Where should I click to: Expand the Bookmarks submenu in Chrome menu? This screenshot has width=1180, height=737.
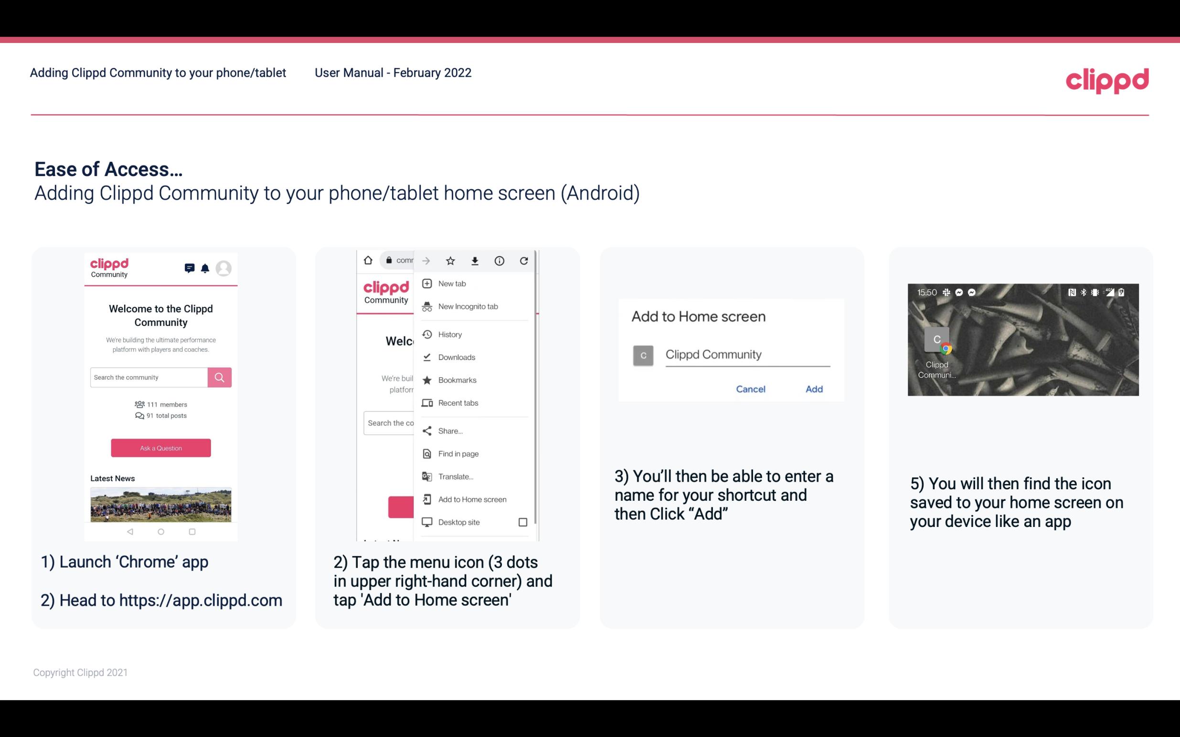pos(458,379)
